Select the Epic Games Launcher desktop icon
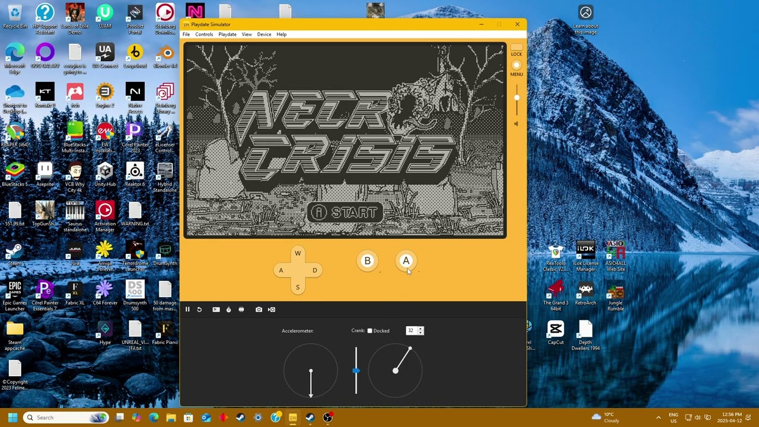 coord(15,296)
